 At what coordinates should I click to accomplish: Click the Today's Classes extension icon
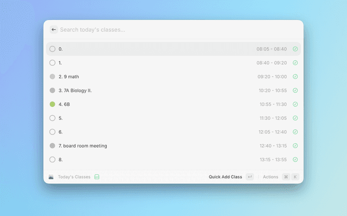click(x=51, y=177)
